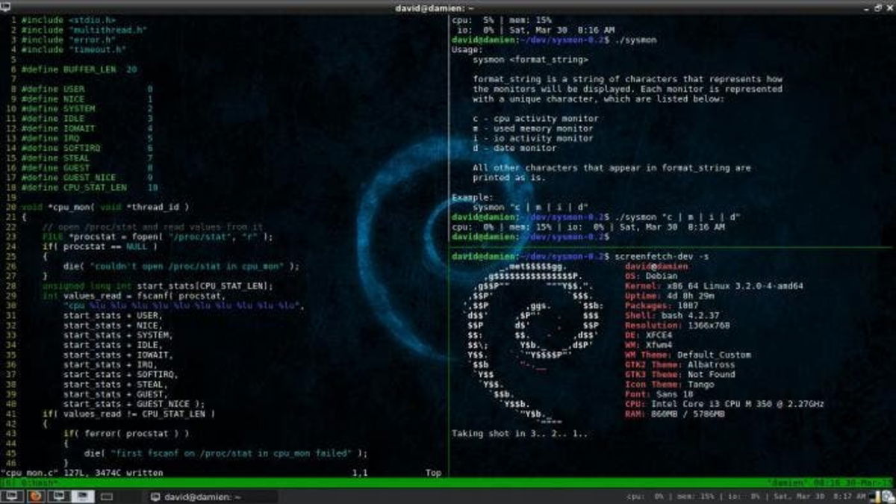896x504 pixels.
Task: Click 'c - cpu activity monitor'
Action: point(535,118)
